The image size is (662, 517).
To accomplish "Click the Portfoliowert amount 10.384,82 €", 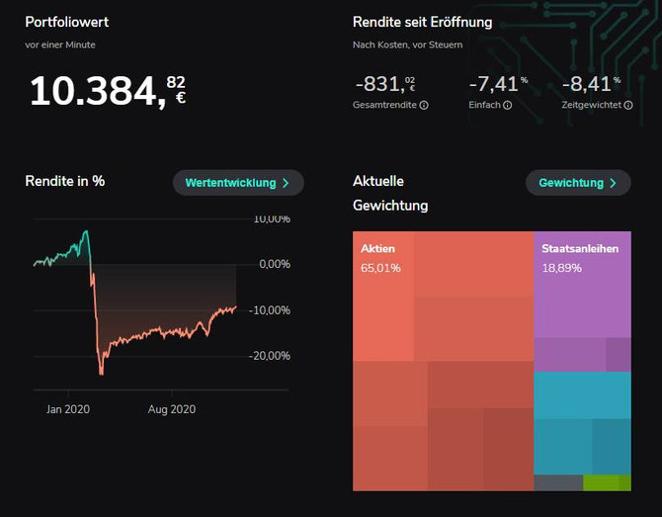I will coord(108,91).
